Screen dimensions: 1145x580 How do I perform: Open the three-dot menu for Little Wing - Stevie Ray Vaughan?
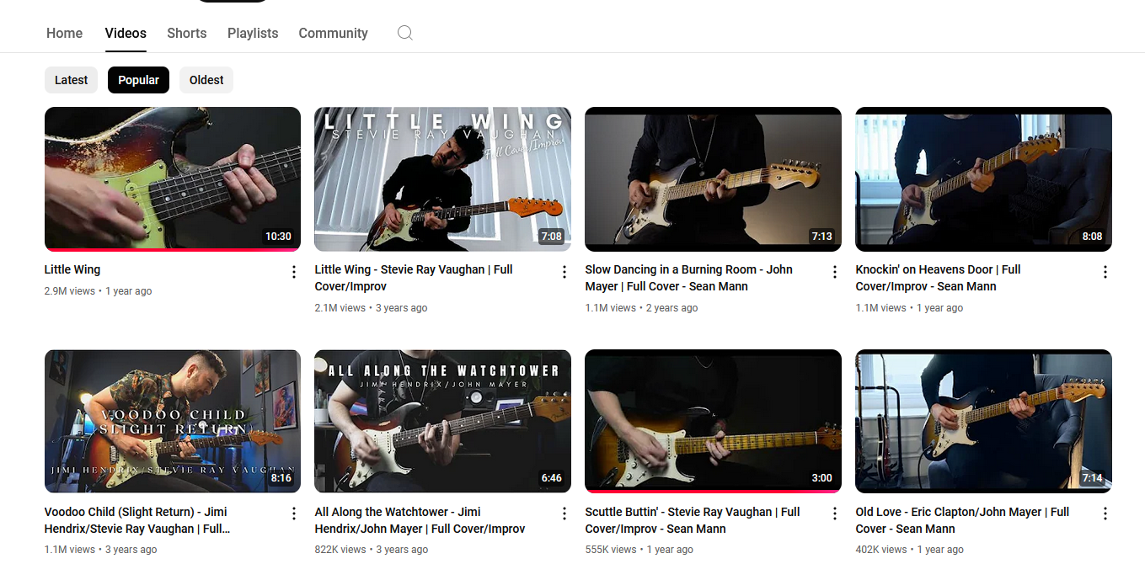pos(564,272)
